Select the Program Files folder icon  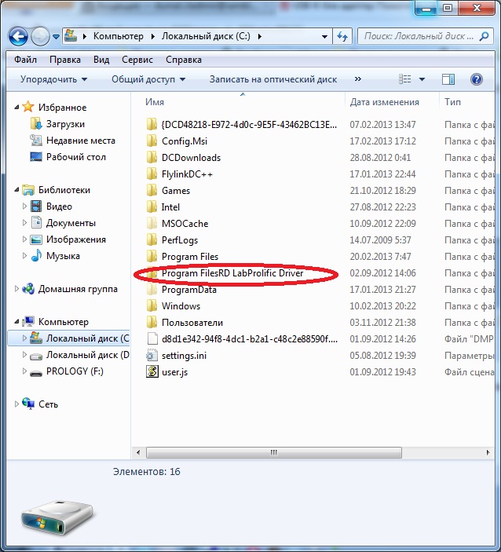(x=152, y=257)
